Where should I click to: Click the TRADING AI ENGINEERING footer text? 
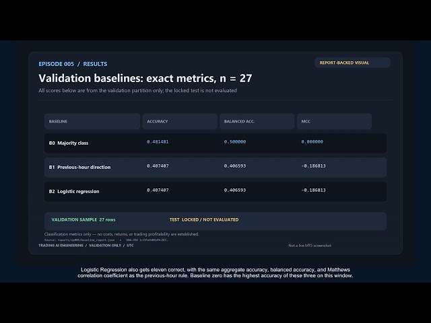(x=61, y=245)
